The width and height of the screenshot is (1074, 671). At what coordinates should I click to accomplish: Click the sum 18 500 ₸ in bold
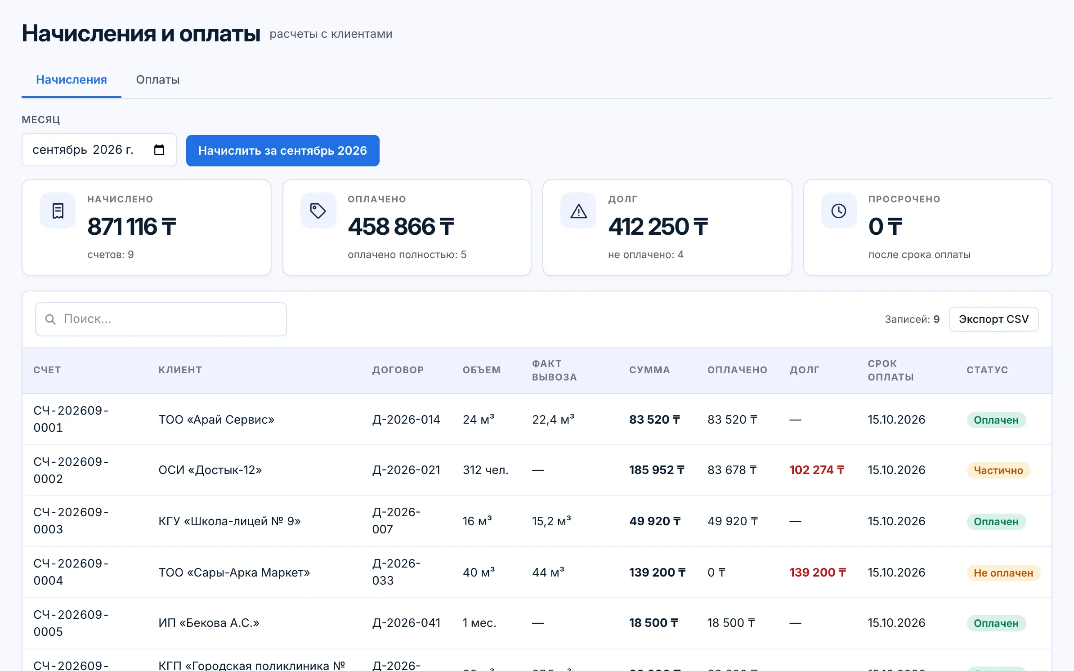point(653,623)
